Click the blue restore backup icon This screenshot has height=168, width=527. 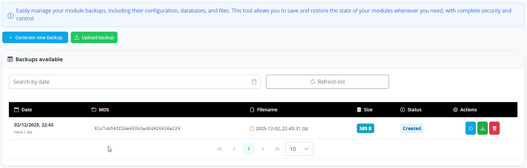(471, 128)
